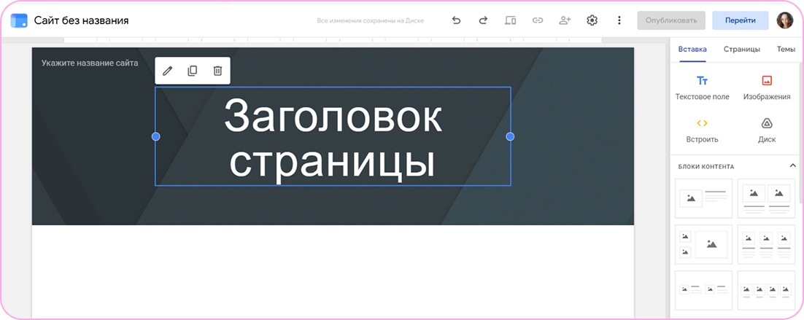The height and width of the screenshot is (320, 804).
Task: Select the two images with text layout
Action: coord(766,198)
